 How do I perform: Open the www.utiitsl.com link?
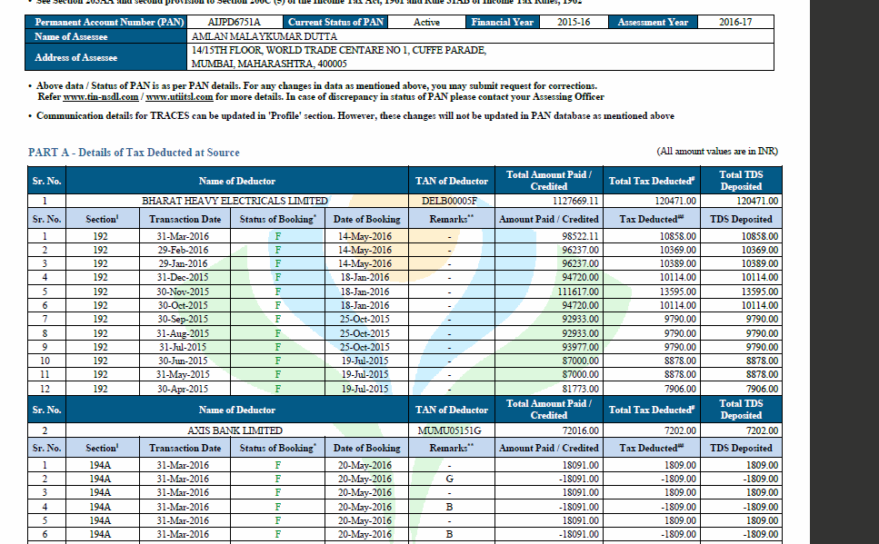tap(179, 97)
